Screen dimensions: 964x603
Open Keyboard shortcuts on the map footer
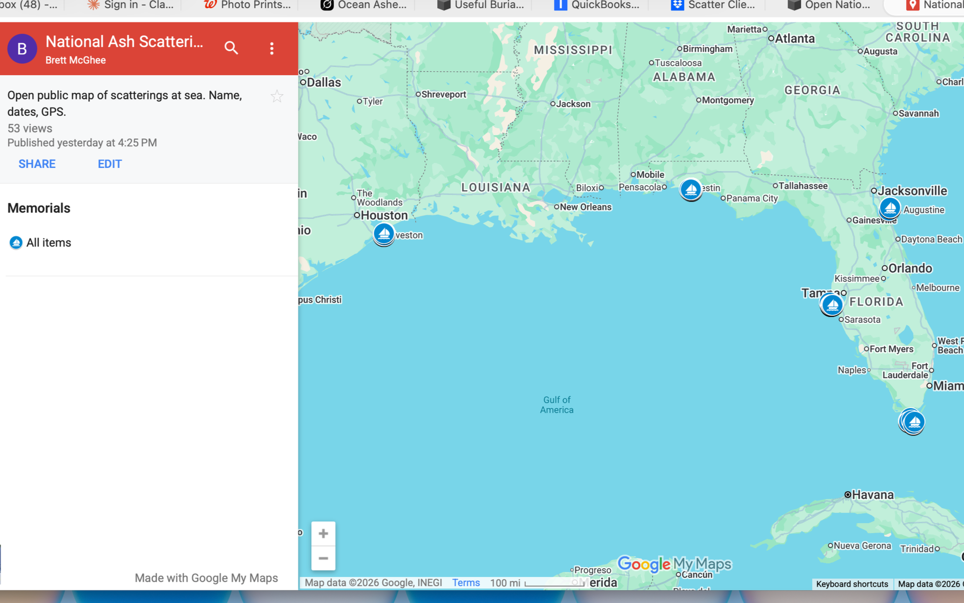coord(852,584)
